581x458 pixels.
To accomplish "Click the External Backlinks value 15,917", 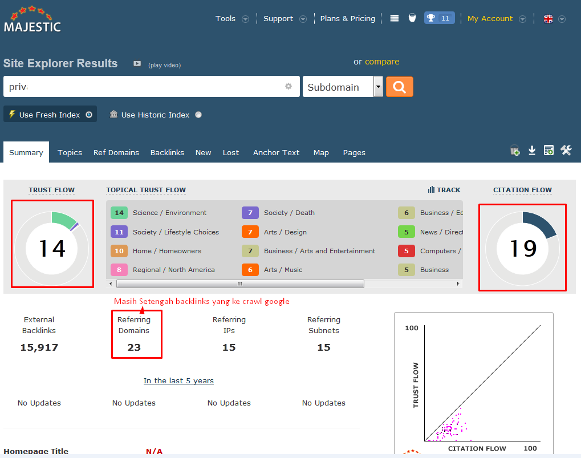I will 39,347.
